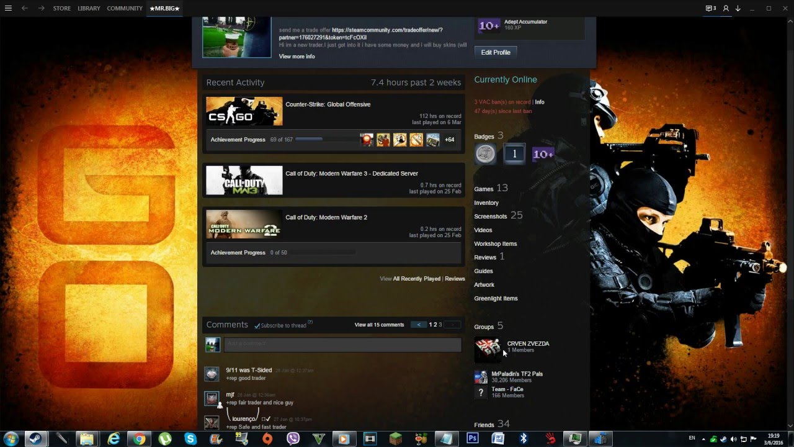
Task: Click the fourth CS:GO achievement icon
Action: (416, 140)
